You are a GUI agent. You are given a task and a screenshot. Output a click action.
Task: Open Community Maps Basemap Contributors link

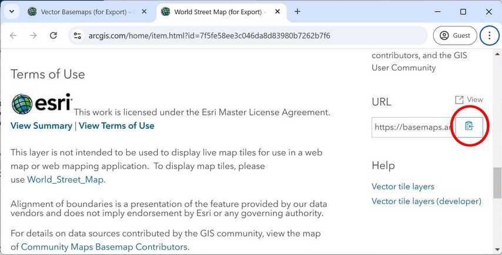(104, 247)
